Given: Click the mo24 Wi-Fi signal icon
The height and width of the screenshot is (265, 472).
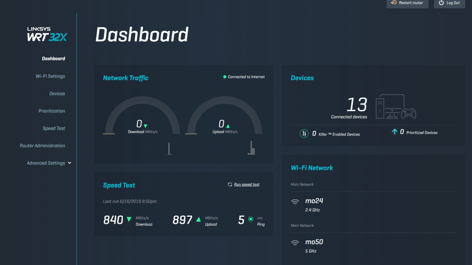Looking at the screenshot, I should [x=295, y=202].
